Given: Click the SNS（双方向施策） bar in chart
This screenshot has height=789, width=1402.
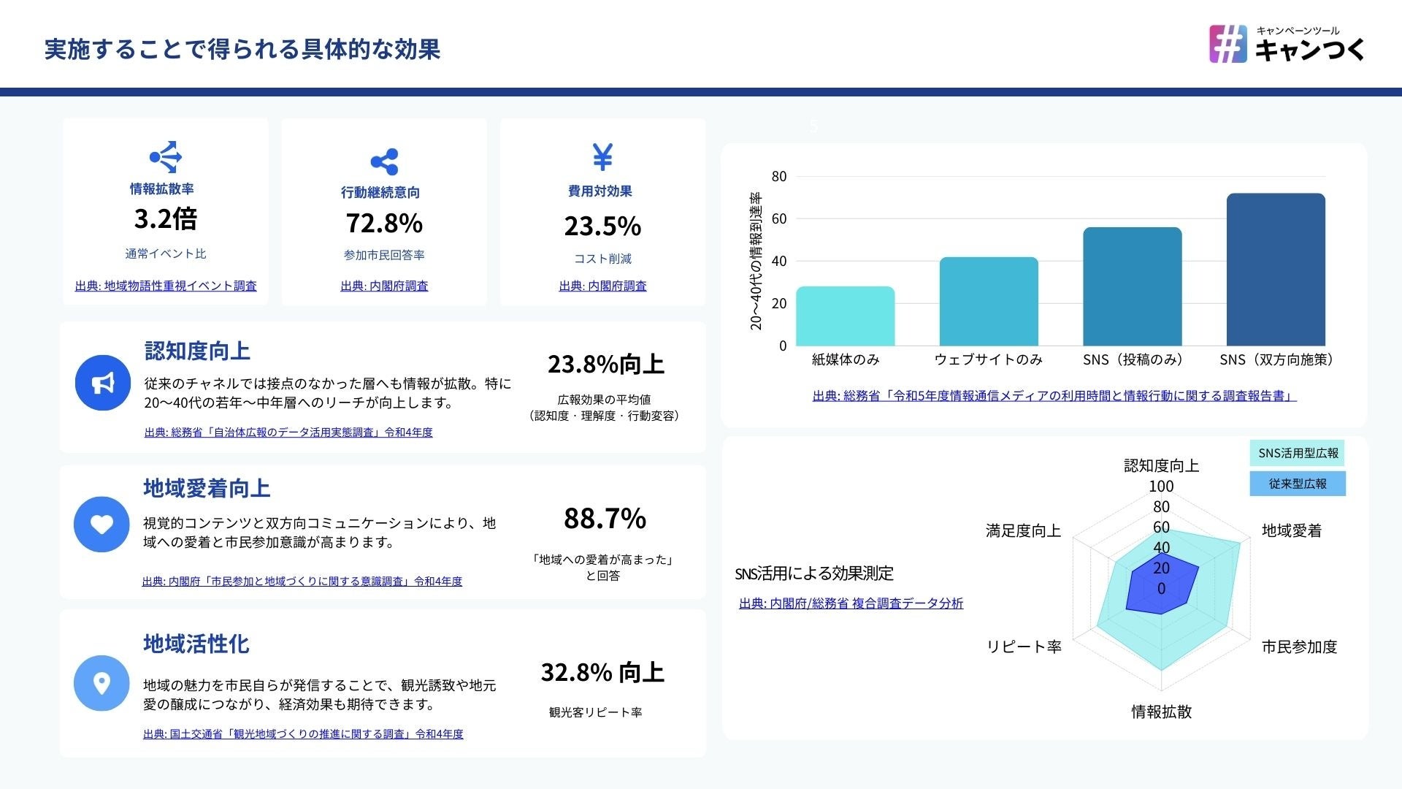Looking at the screenshot, I should point(1276,270).
